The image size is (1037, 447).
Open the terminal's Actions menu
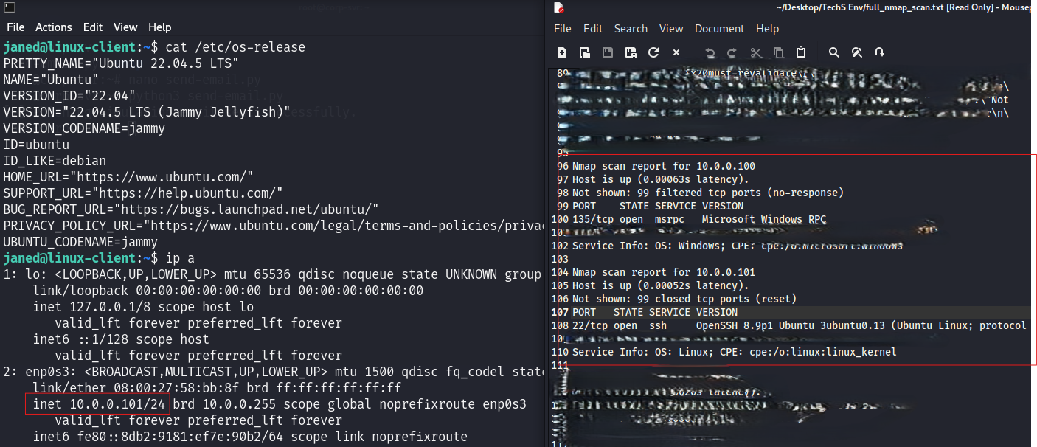[x=54, y=27]
